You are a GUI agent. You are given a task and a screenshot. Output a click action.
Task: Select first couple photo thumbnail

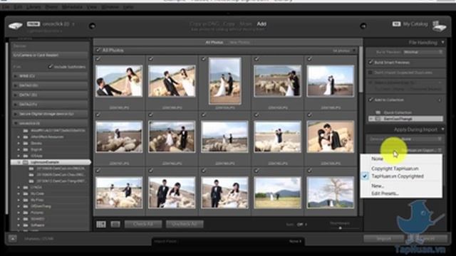[x=119, y=81]
